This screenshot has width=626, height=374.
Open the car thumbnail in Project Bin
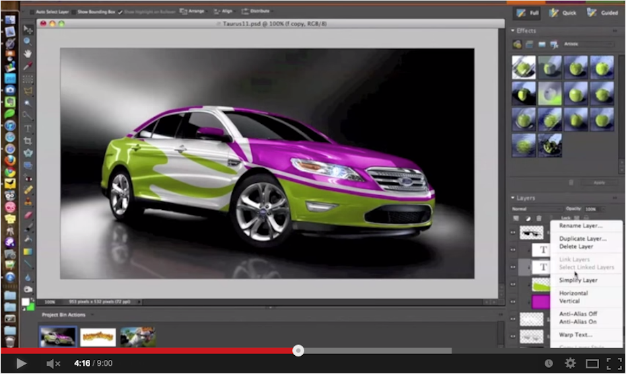tap(57, 336)
